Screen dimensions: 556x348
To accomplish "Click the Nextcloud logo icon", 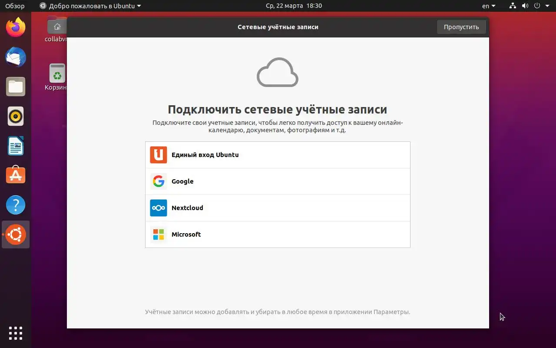I will [x=159, y=208].
